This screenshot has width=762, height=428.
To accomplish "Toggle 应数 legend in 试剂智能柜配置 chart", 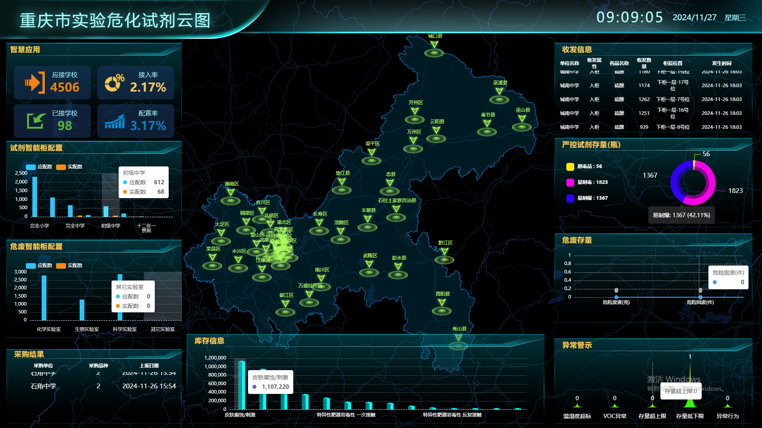I will [39, 167].
